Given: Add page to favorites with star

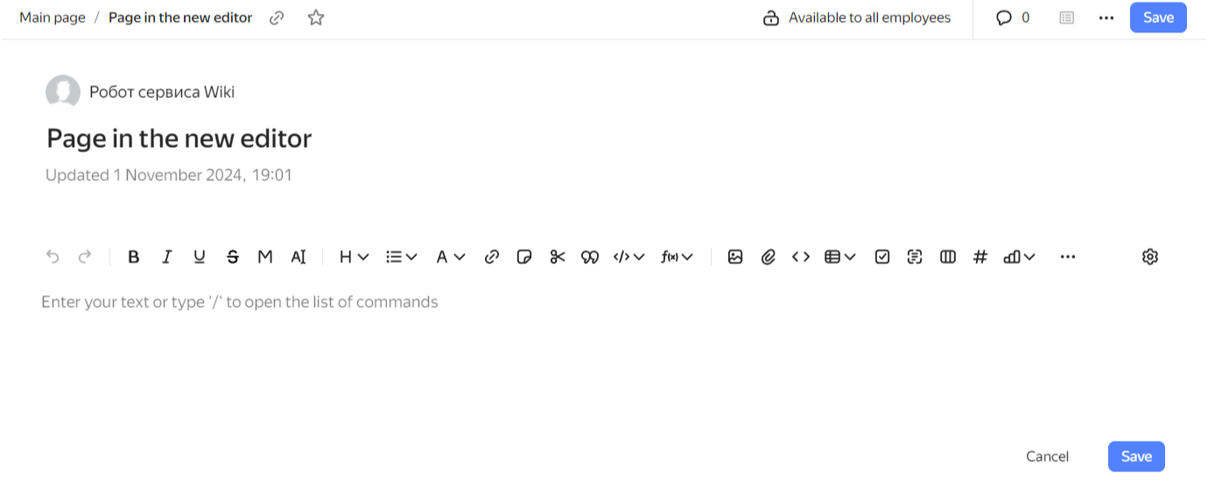Looking at the screenshot, I should 316,17.
